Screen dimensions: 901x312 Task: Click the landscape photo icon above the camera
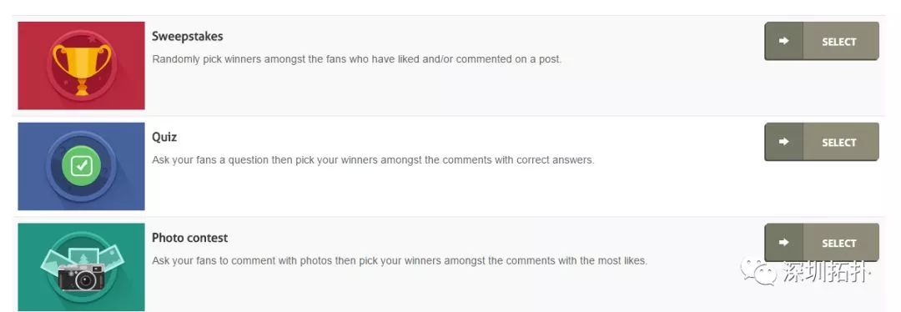pyautogui.click(x=83, y=256)
